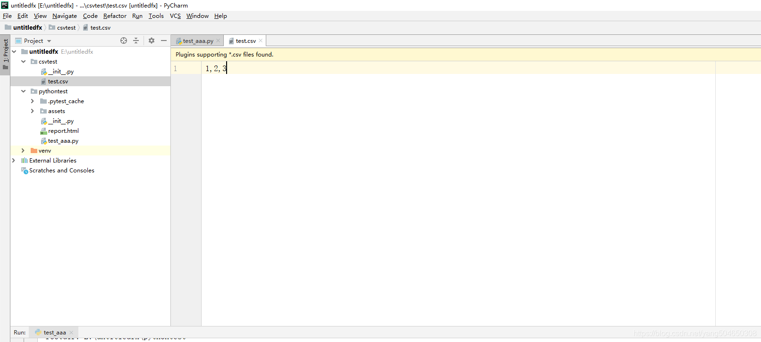Click the csvtest folder icon in tree
Image resolution: width=761 pixels, height=342 pixels.
[x=34, y=62]
